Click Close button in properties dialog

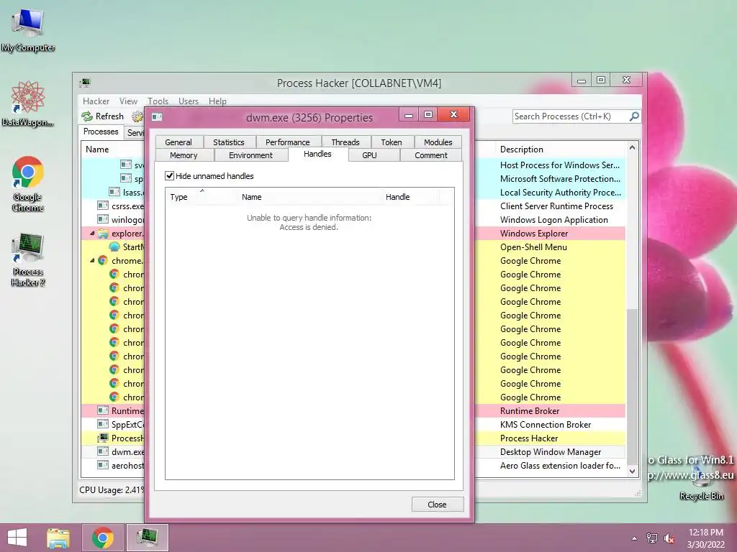coord(437,505)
